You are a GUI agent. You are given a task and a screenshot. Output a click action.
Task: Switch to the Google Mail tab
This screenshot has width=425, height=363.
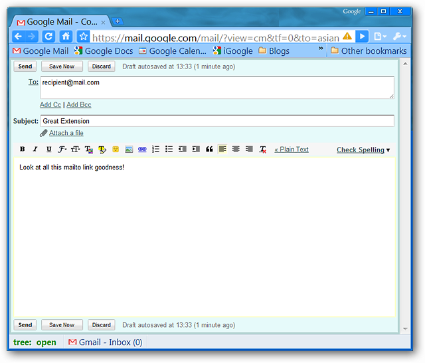click(60, 22)
